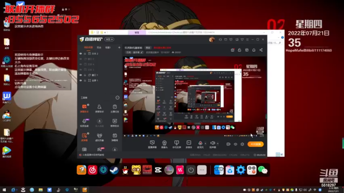Image resolution: width=344 pixels, height=193 pixels.
Task: Open the layout grid icon above preview
Action: coord(247,50)
